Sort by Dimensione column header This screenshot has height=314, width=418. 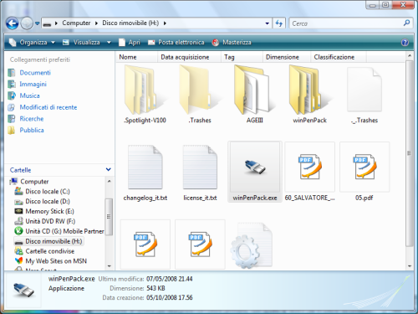287,57
